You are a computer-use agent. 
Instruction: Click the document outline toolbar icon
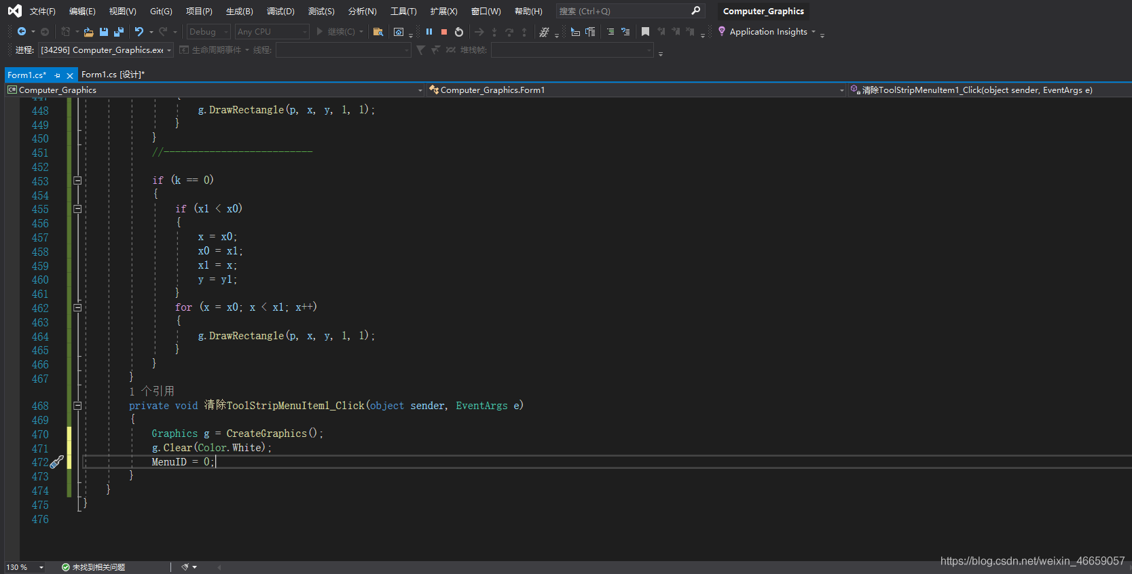[x=590, y=32]
